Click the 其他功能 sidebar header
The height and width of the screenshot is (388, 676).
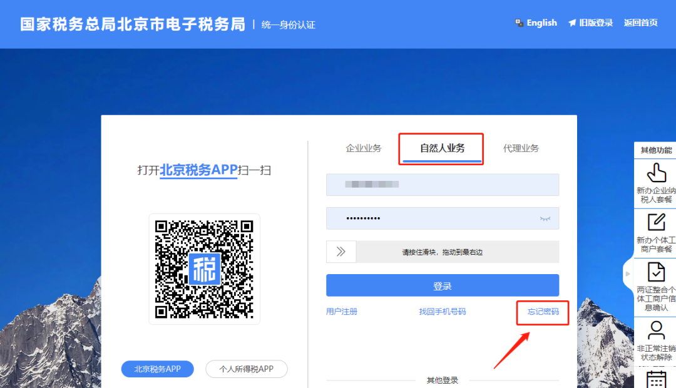pyautogui.click(x=656, y=150)
